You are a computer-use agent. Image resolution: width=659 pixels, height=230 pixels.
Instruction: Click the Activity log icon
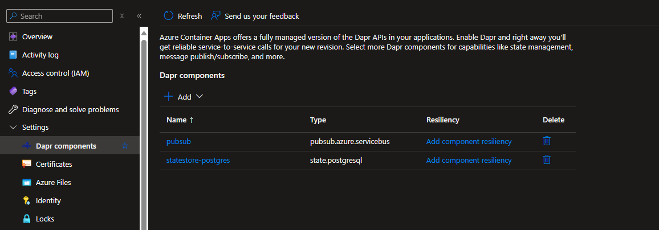click(13, 55)
